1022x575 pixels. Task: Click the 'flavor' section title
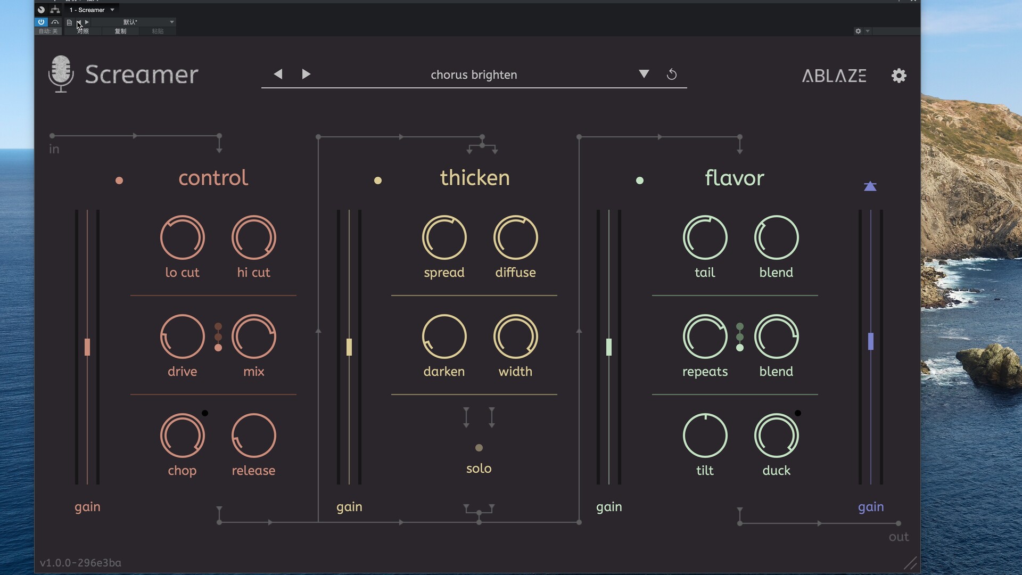pyautogui.click(x=735, y=178)
